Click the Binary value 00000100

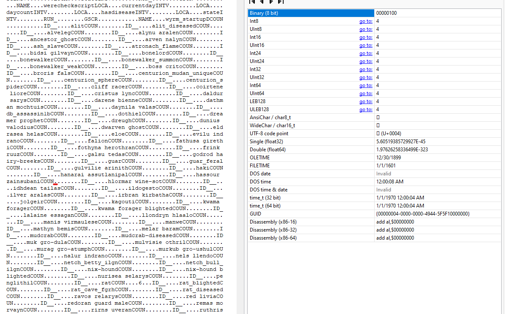tap(386, 13)
